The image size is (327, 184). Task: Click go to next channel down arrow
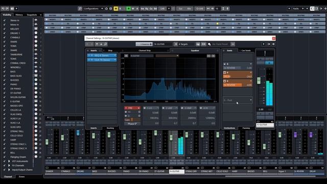[101, 44]
